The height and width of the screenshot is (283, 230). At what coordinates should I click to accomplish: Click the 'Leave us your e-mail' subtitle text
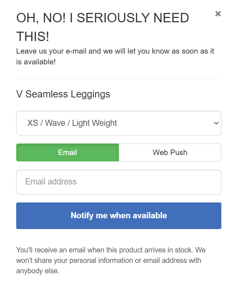point(115,56)
